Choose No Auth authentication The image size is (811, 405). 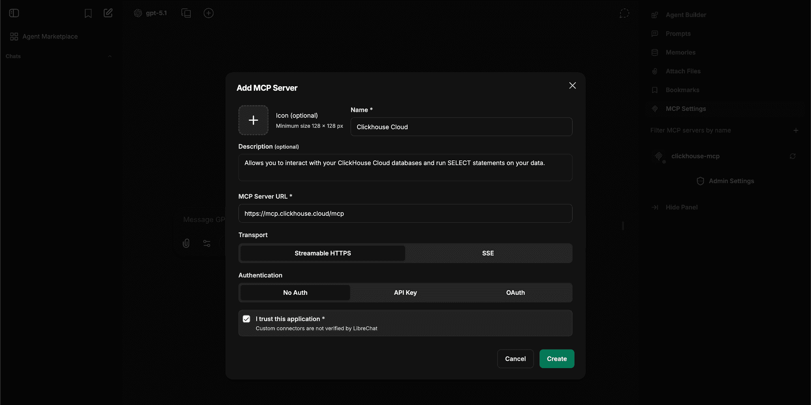point(295,293)
